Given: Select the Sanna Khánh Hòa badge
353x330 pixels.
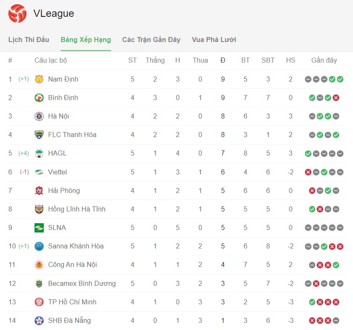Looking at the screenshot, I should tap(40, 246).
